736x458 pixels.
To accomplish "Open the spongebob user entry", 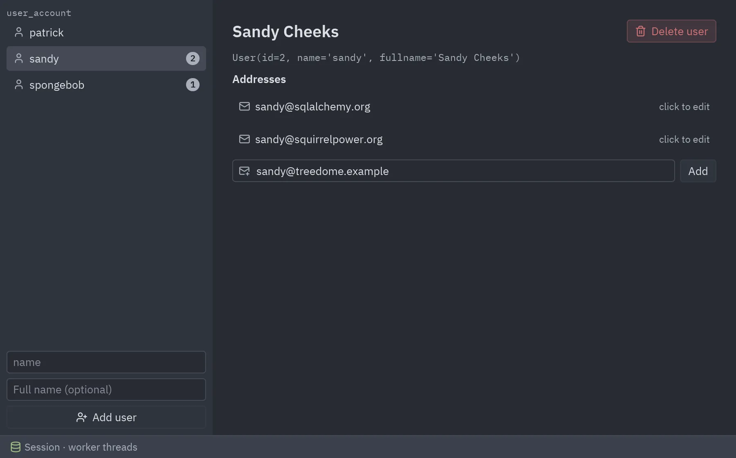I will [106, 85].
